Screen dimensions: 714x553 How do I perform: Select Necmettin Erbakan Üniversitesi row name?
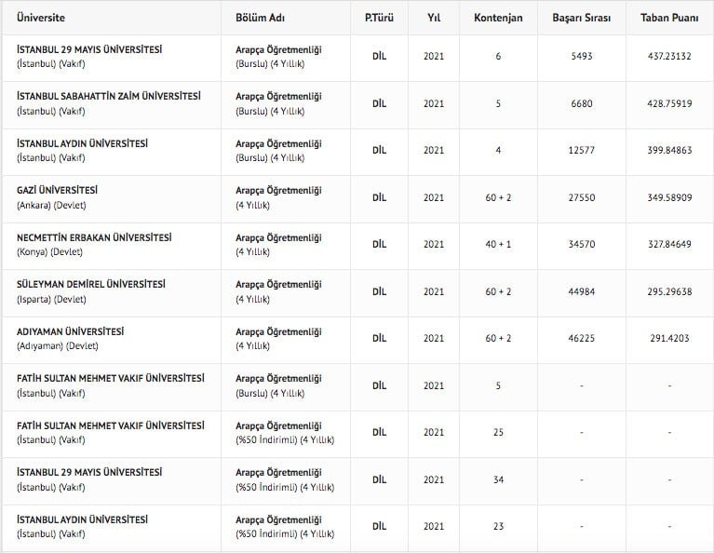pos(94,237)
